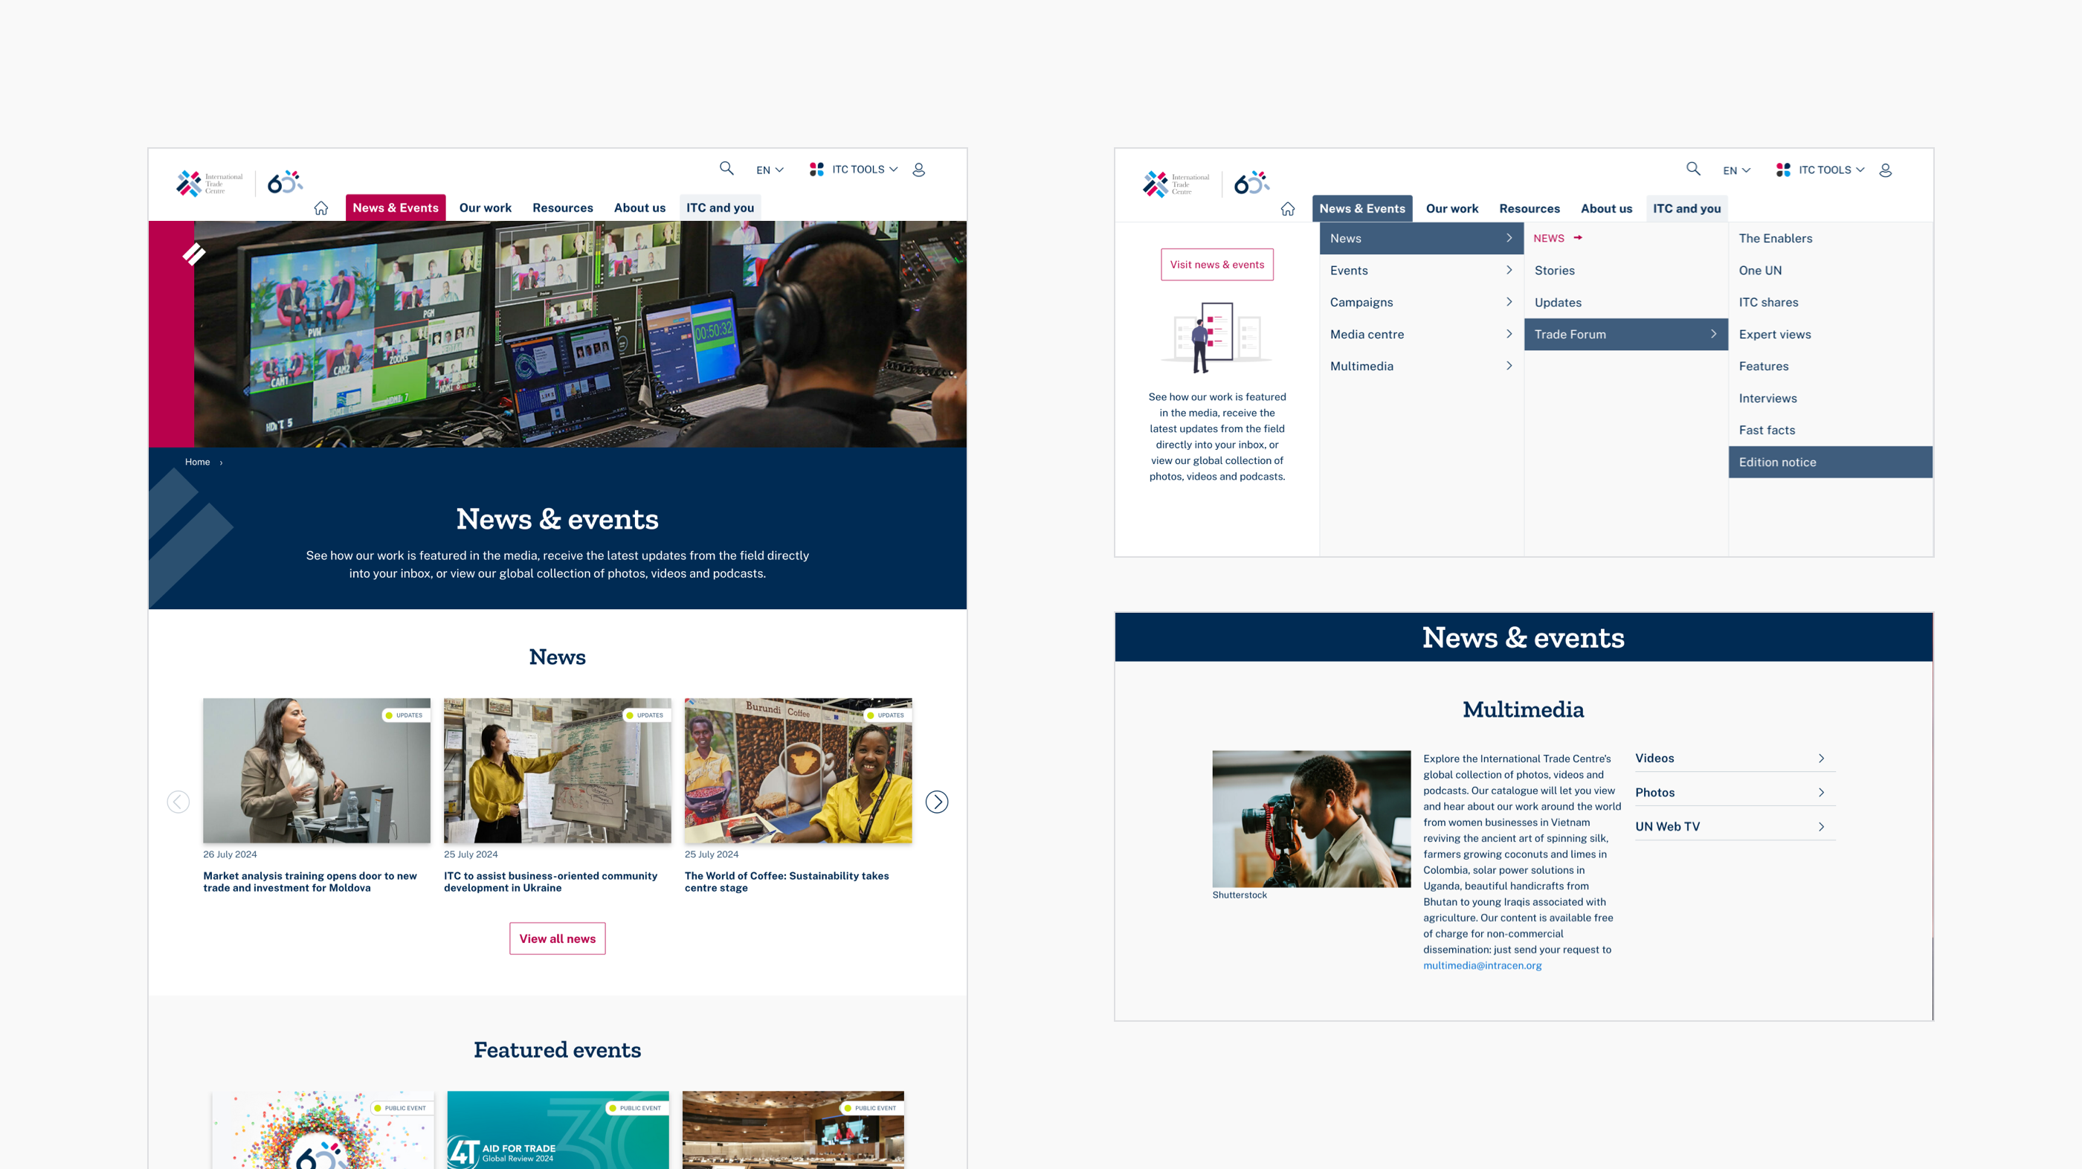2082x1169 pixels.
Task: Open the EN language dropdown in left header
Action: 770,170
